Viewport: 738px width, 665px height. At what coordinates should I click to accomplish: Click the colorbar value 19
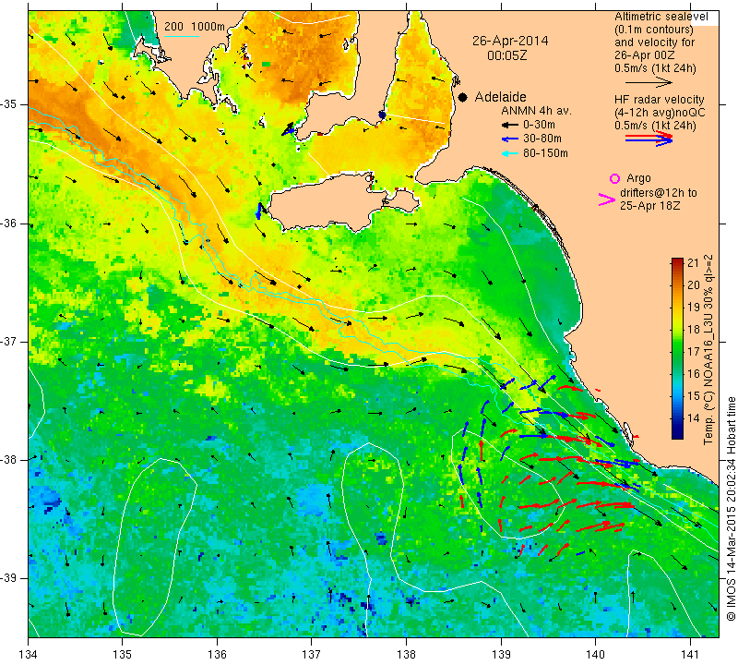pos(694,308)
